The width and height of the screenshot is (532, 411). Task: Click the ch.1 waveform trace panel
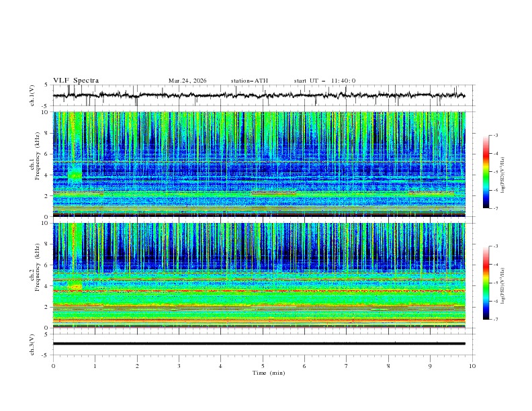point(264,95)
